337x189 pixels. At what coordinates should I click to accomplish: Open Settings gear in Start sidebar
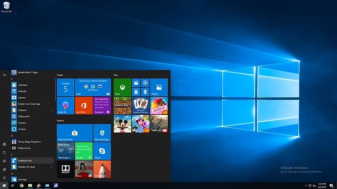pyautogui.click(x=4, y=169)
